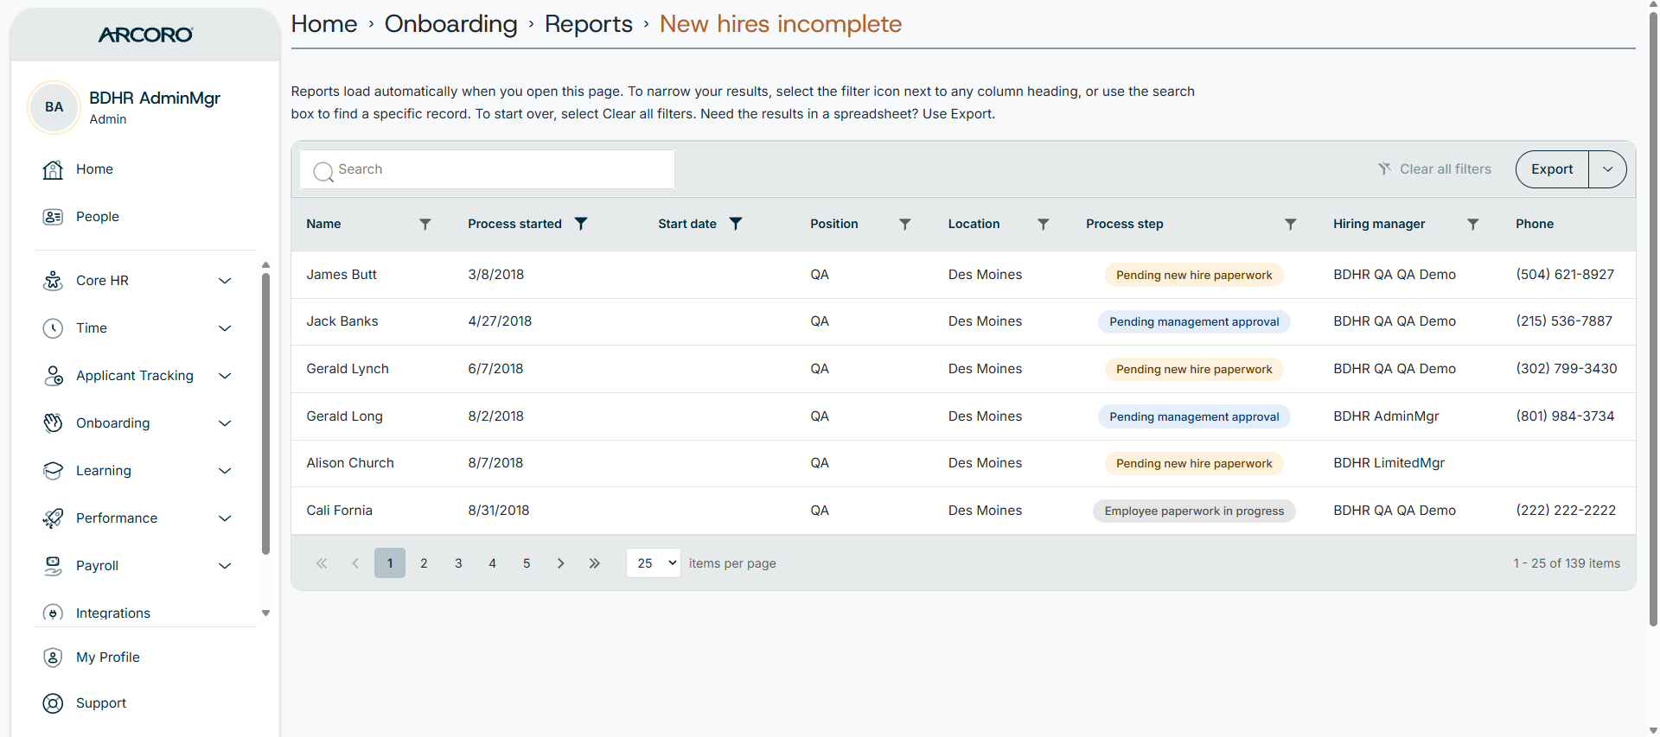Expand the Learning menu chevron
The image size is (1660, 737).
tap(225, 471)
